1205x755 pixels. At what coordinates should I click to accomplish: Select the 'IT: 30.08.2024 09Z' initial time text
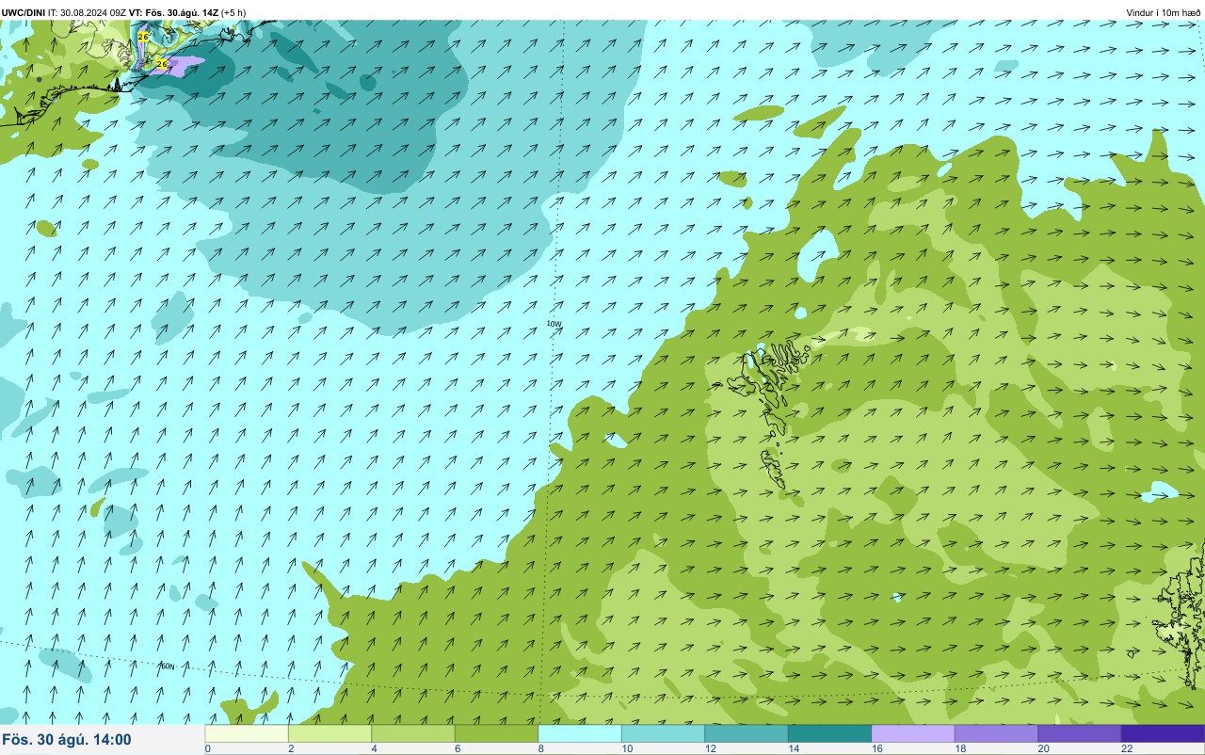pos(88,12)
